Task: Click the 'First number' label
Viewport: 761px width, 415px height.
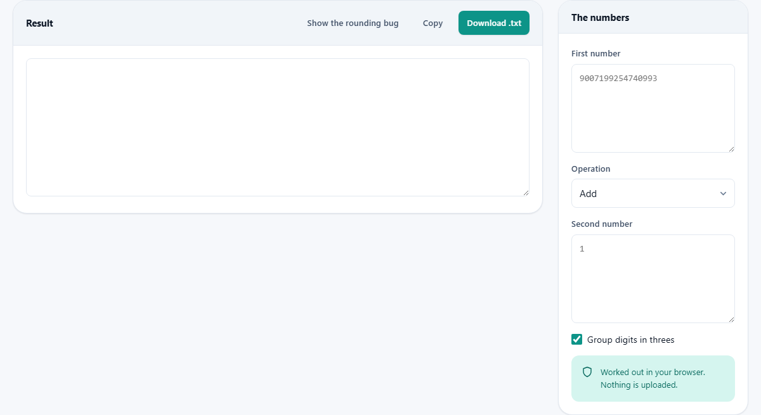Action: 596,54
